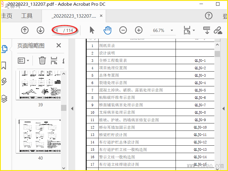Click drawing number QLJG-5
This screenshot has width=228, height=171.
pos(200,90)
